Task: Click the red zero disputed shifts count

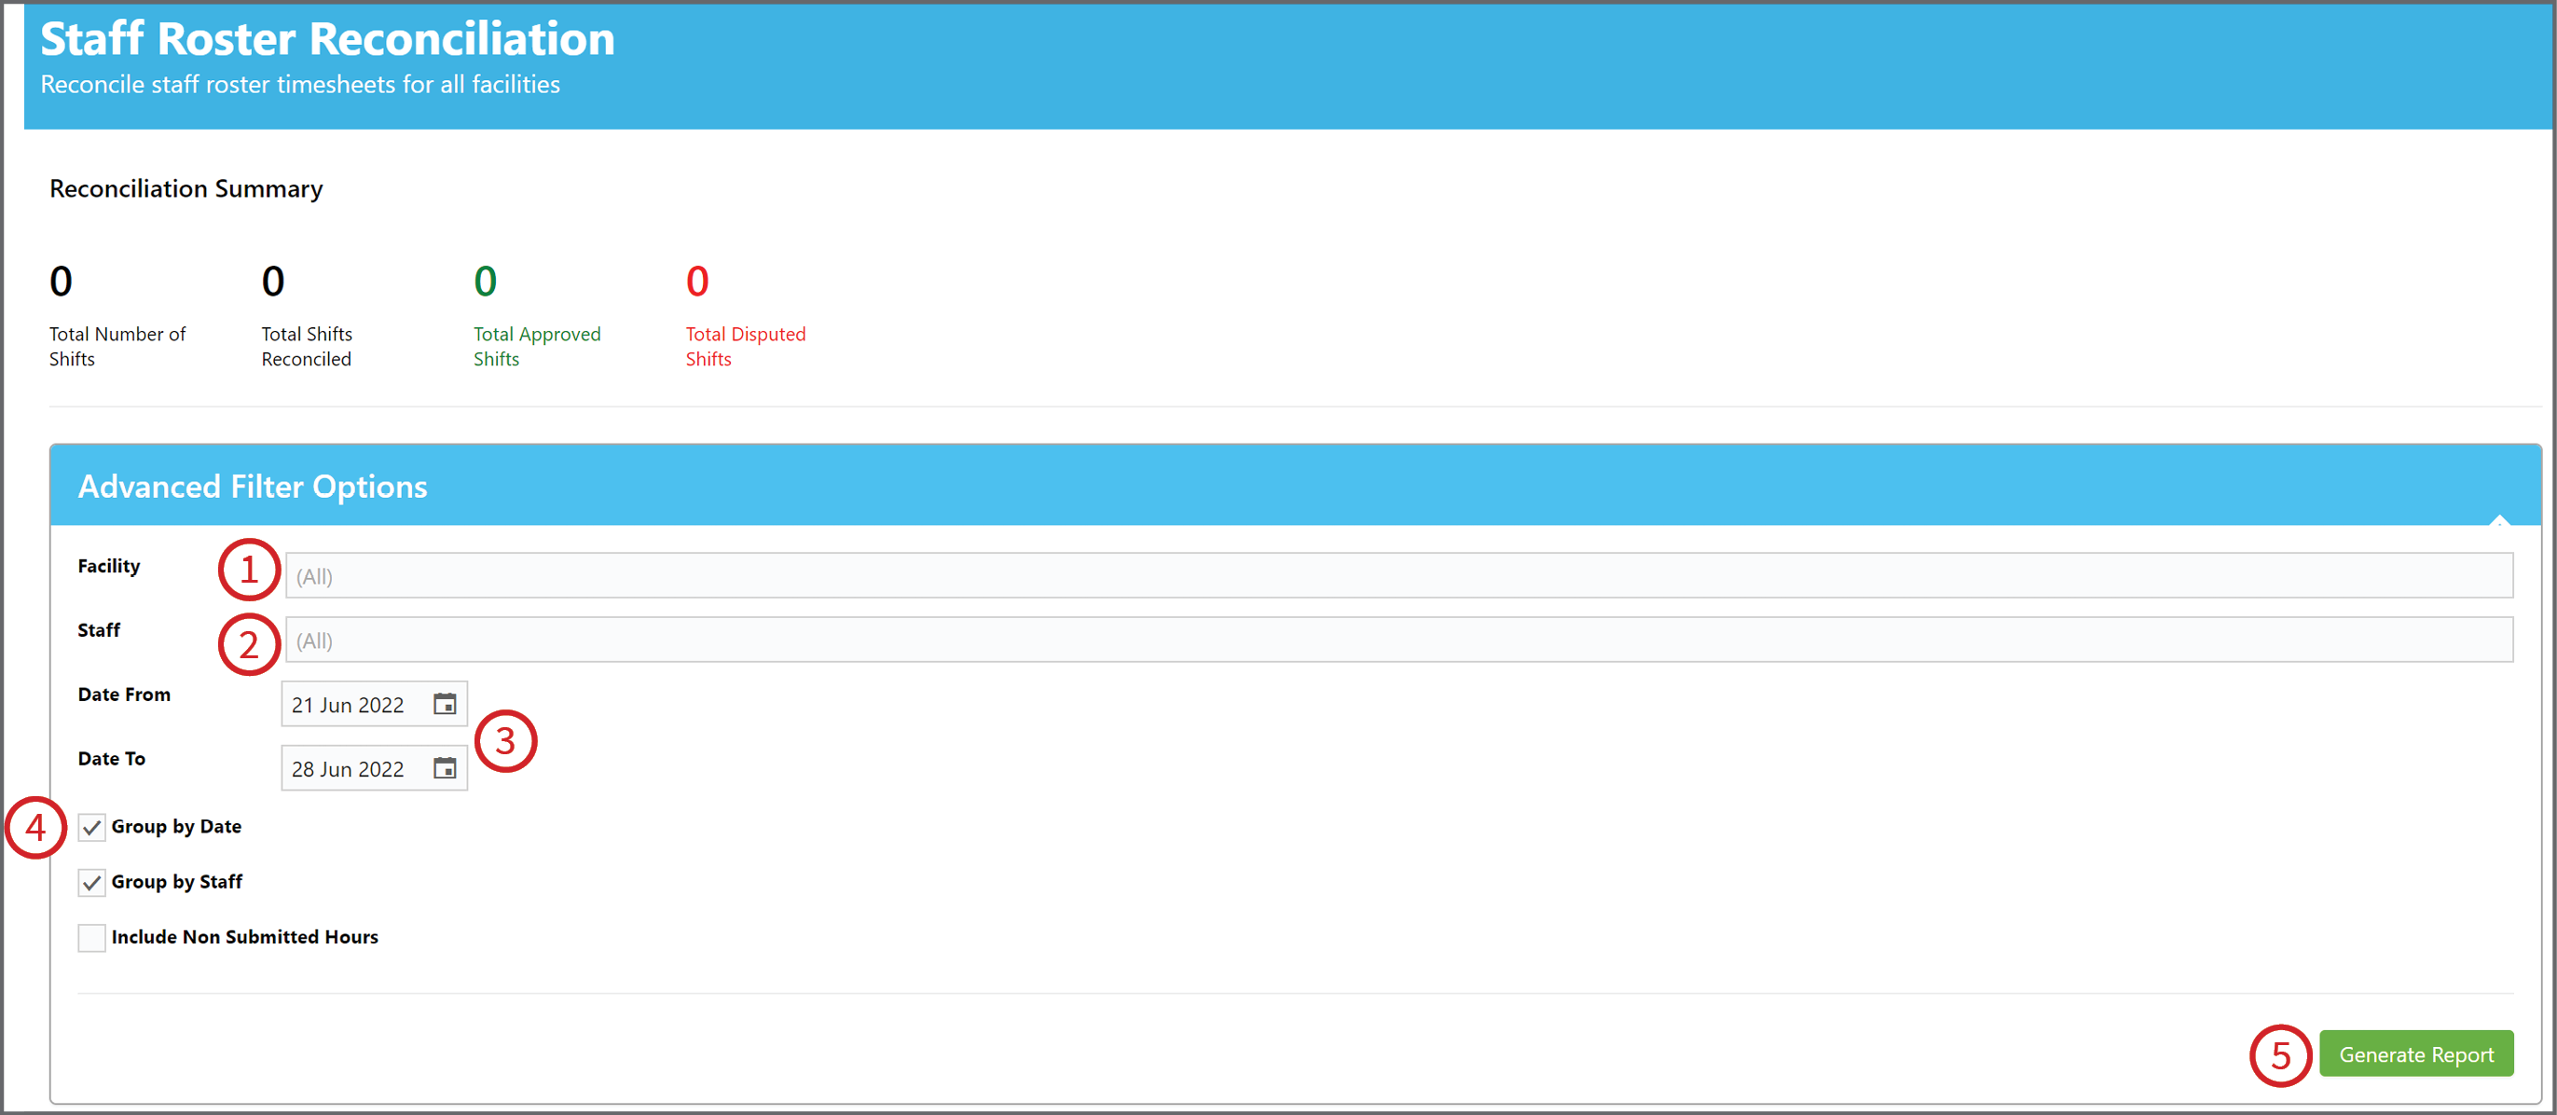Action: (697, 282)
